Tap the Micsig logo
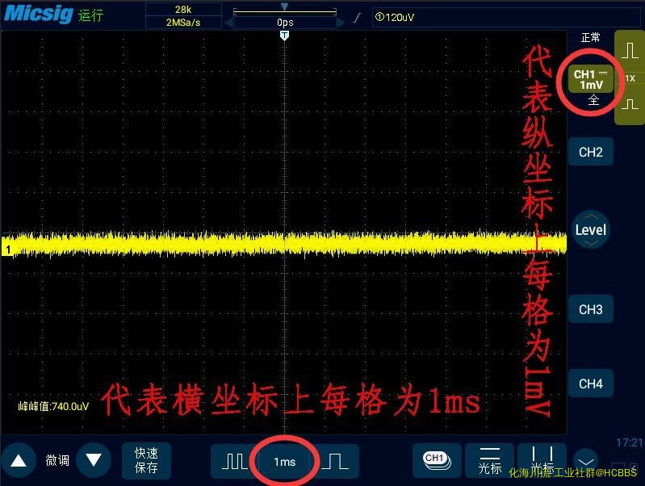This screenshot has height=486, width=645. [38, 14]
